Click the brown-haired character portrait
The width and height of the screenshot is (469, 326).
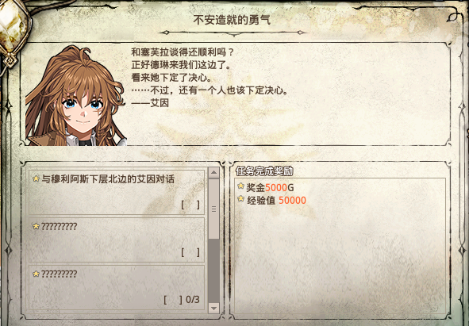tap(75, 96)
